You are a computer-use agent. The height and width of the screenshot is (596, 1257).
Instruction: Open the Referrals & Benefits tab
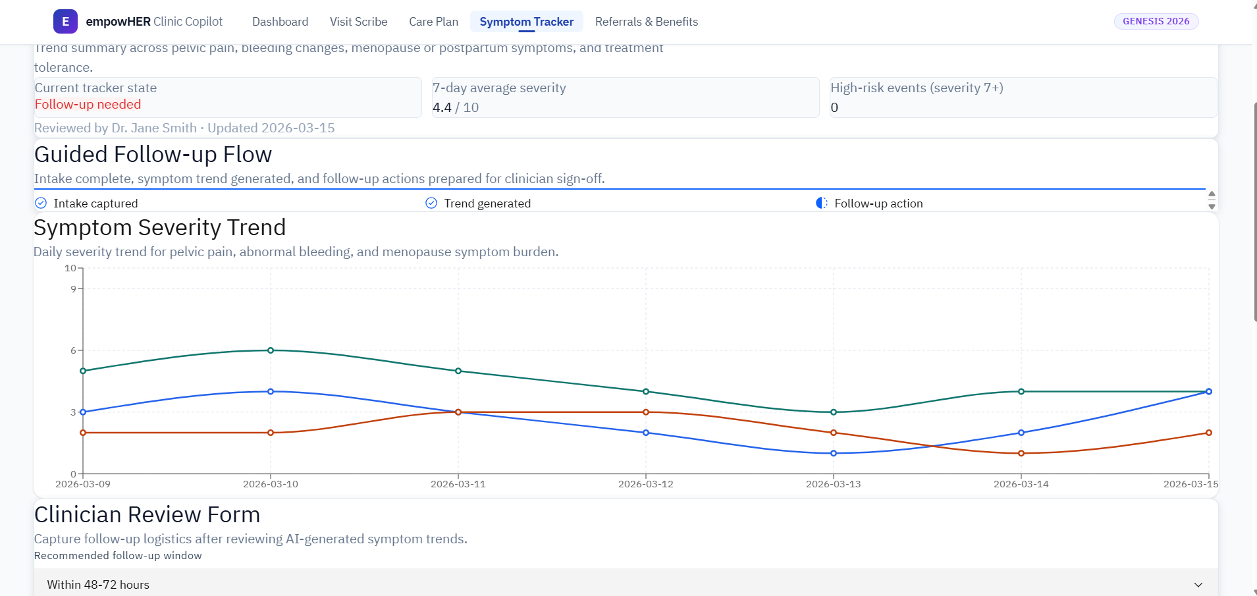646,22
